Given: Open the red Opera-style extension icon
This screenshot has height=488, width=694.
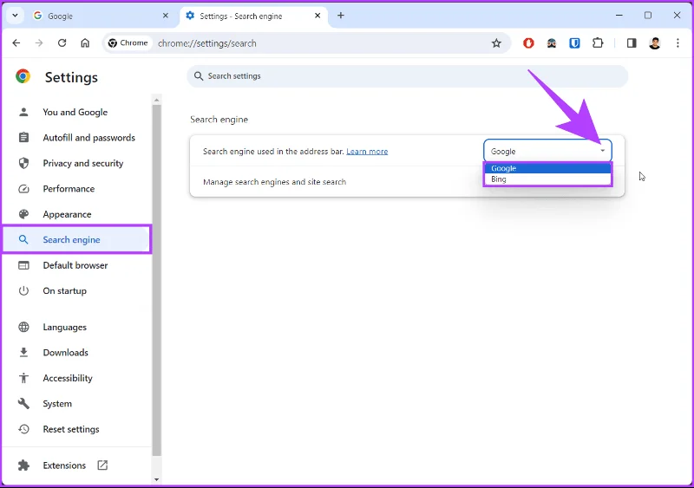Looking at the screenshot, I should coord(528,43).
